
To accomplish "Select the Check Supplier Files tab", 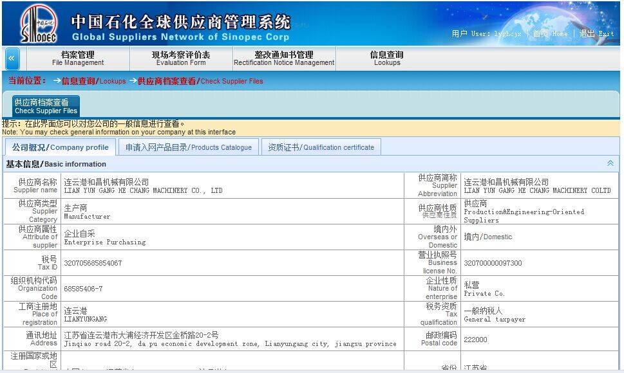I will 46,107.
